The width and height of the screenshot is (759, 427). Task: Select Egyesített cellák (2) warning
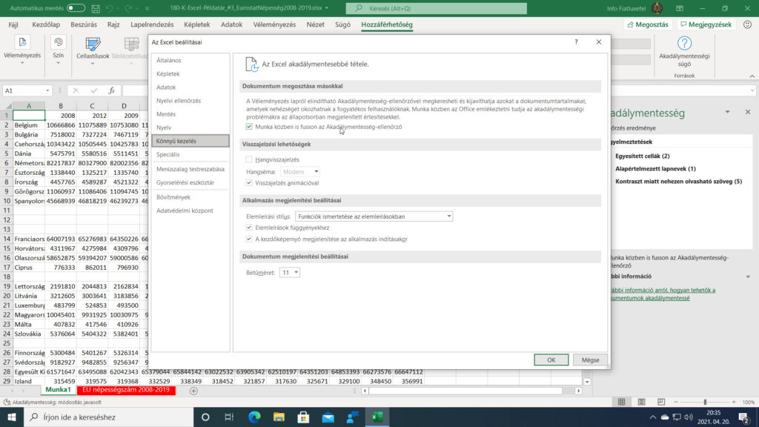pyautogui.click(x=643, y=156)
